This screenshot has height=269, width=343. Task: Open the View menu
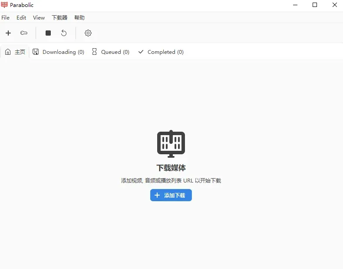(x=39, y=17)
